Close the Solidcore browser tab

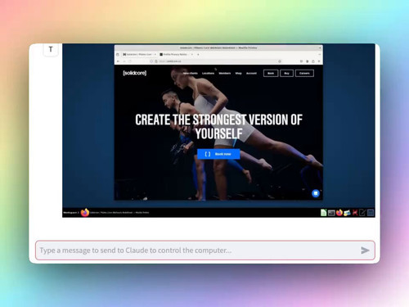[x=155, y=54]
